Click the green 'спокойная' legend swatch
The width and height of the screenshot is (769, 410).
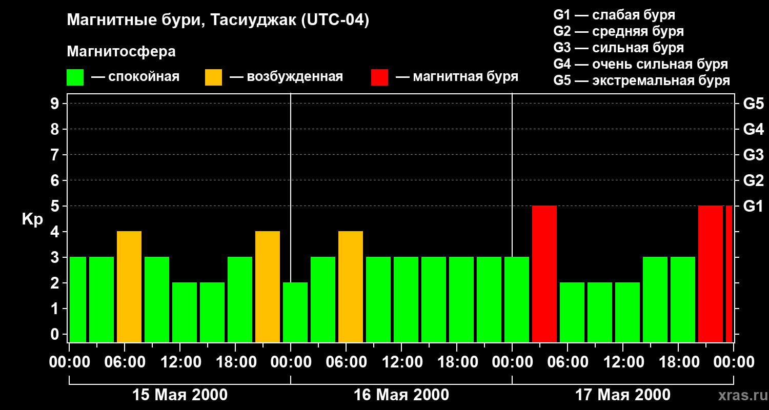pyautogui.click(x=75, y=77)
